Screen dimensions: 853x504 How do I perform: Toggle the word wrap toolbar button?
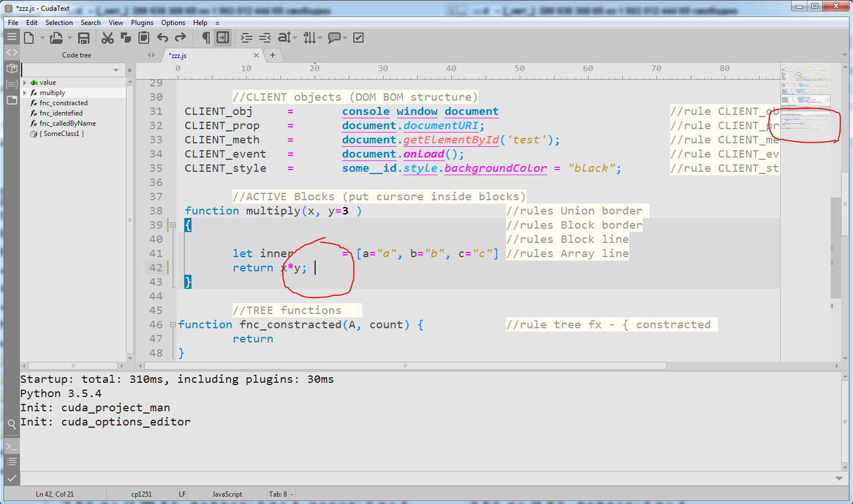click(223, 38)
